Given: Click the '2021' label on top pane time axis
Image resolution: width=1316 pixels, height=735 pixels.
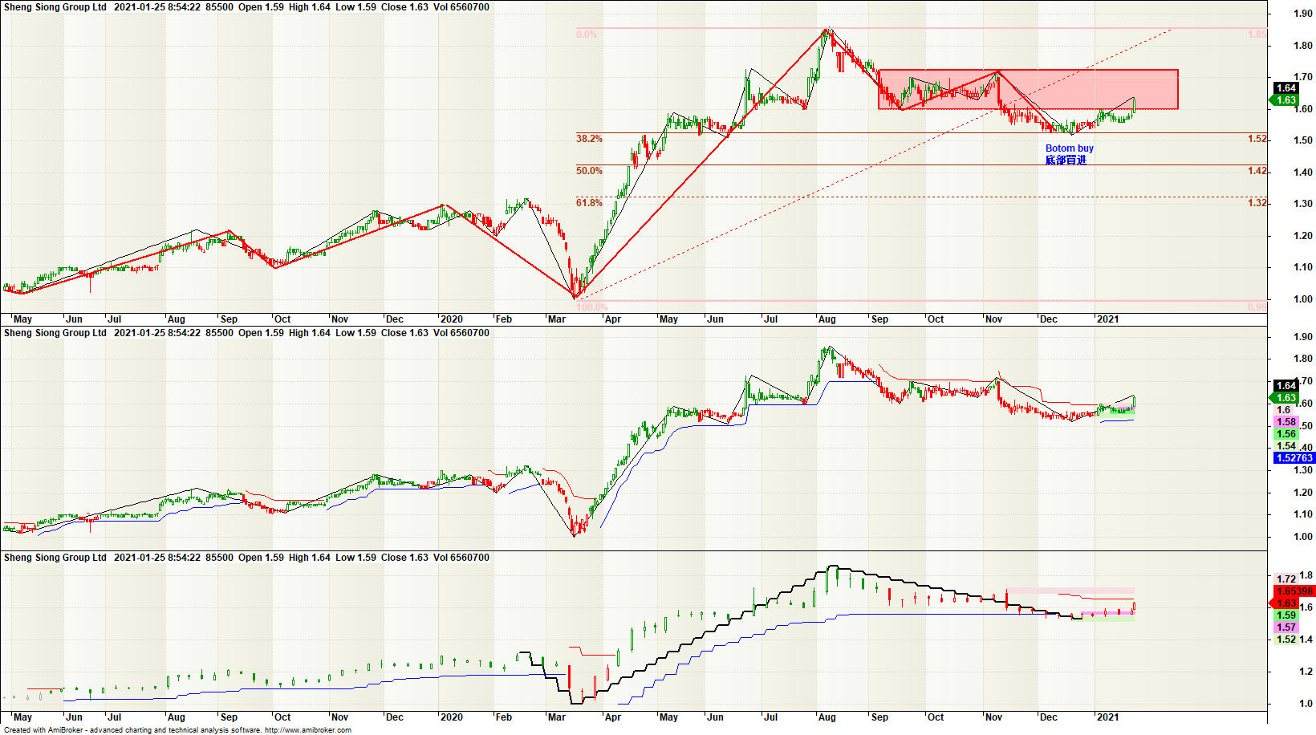Looking at the screenshot, I should point(1107,319).
